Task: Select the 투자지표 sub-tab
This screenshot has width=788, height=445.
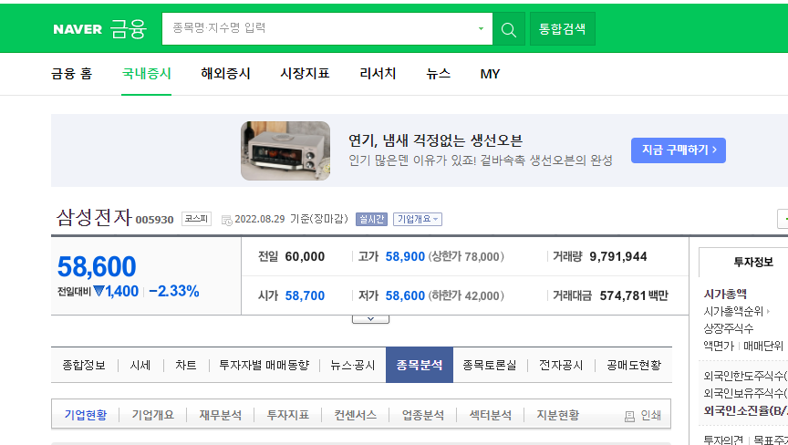Action: [288, 416]
